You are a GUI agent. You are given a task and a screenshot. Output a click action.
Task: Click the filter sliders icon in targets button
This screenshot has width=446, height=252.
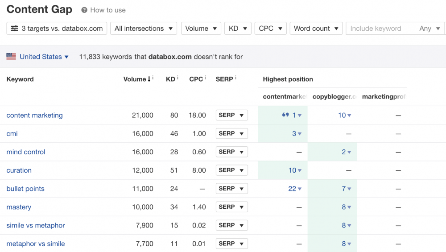14,29
